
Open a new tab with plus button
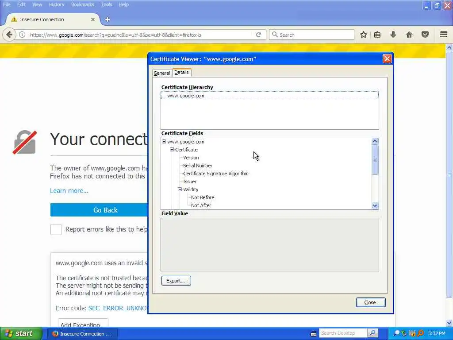[107, 19]
